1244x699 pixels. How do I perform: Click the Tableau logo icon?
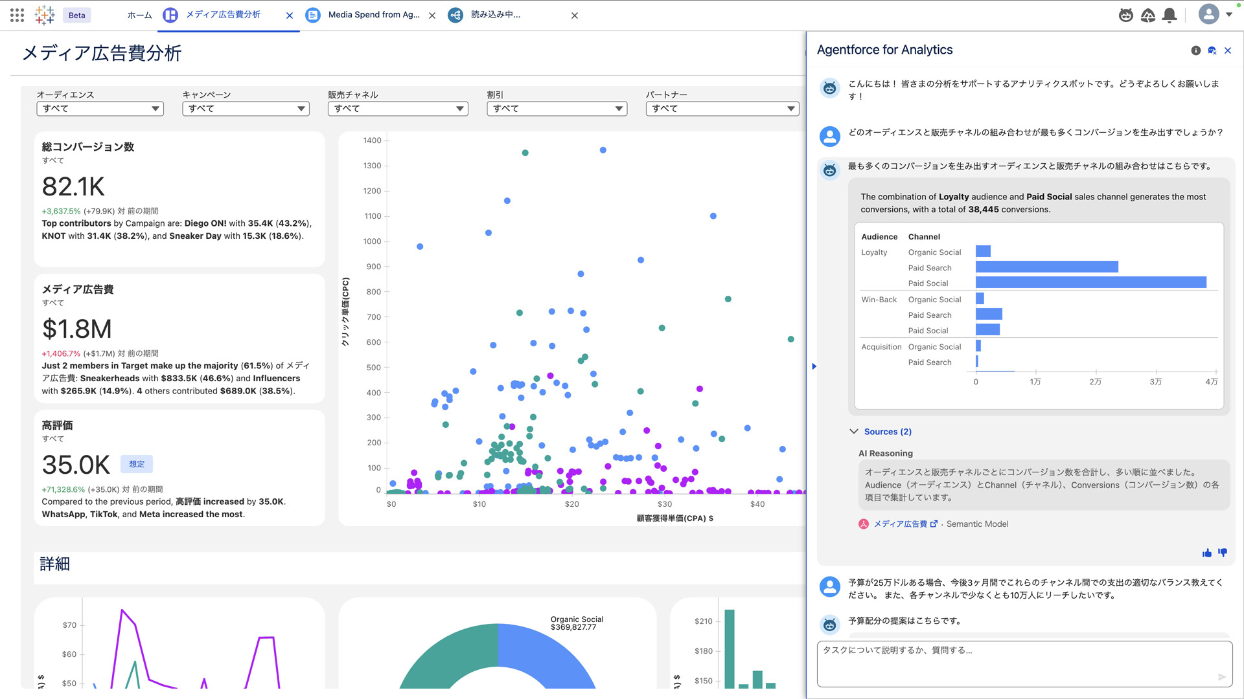pyautogui.click(x=45, y=15)
